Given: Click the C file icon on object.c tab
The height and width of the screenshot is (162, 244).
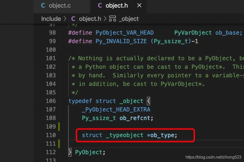Looking at the screenshot, I should click(x=43, y=6).
